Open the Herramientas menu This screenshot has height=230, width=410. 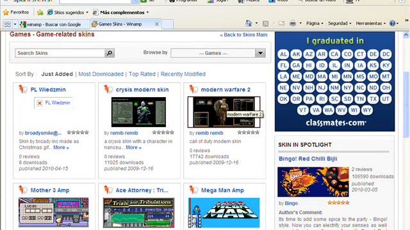point(370,23)
